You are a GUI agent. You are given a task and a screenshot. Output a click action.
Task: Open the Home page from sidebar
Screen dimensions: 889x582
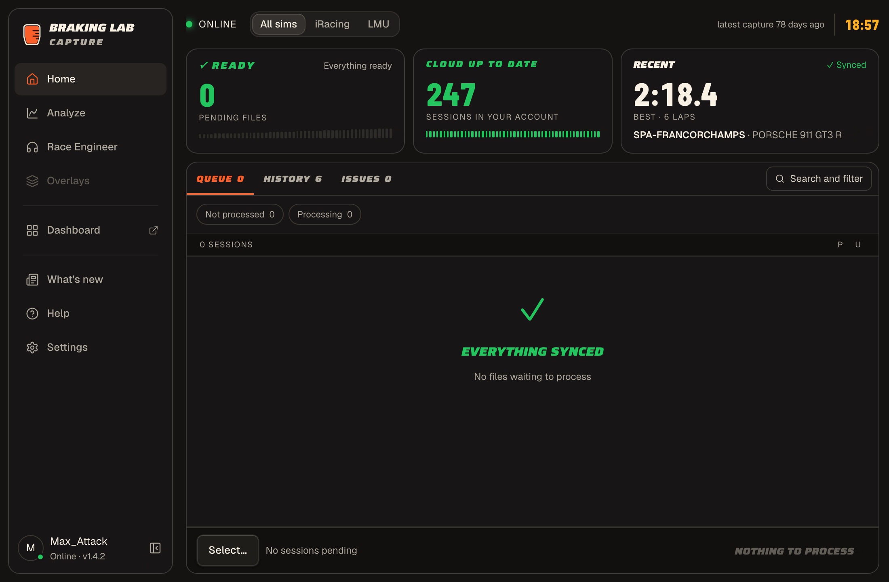(91, 79)
